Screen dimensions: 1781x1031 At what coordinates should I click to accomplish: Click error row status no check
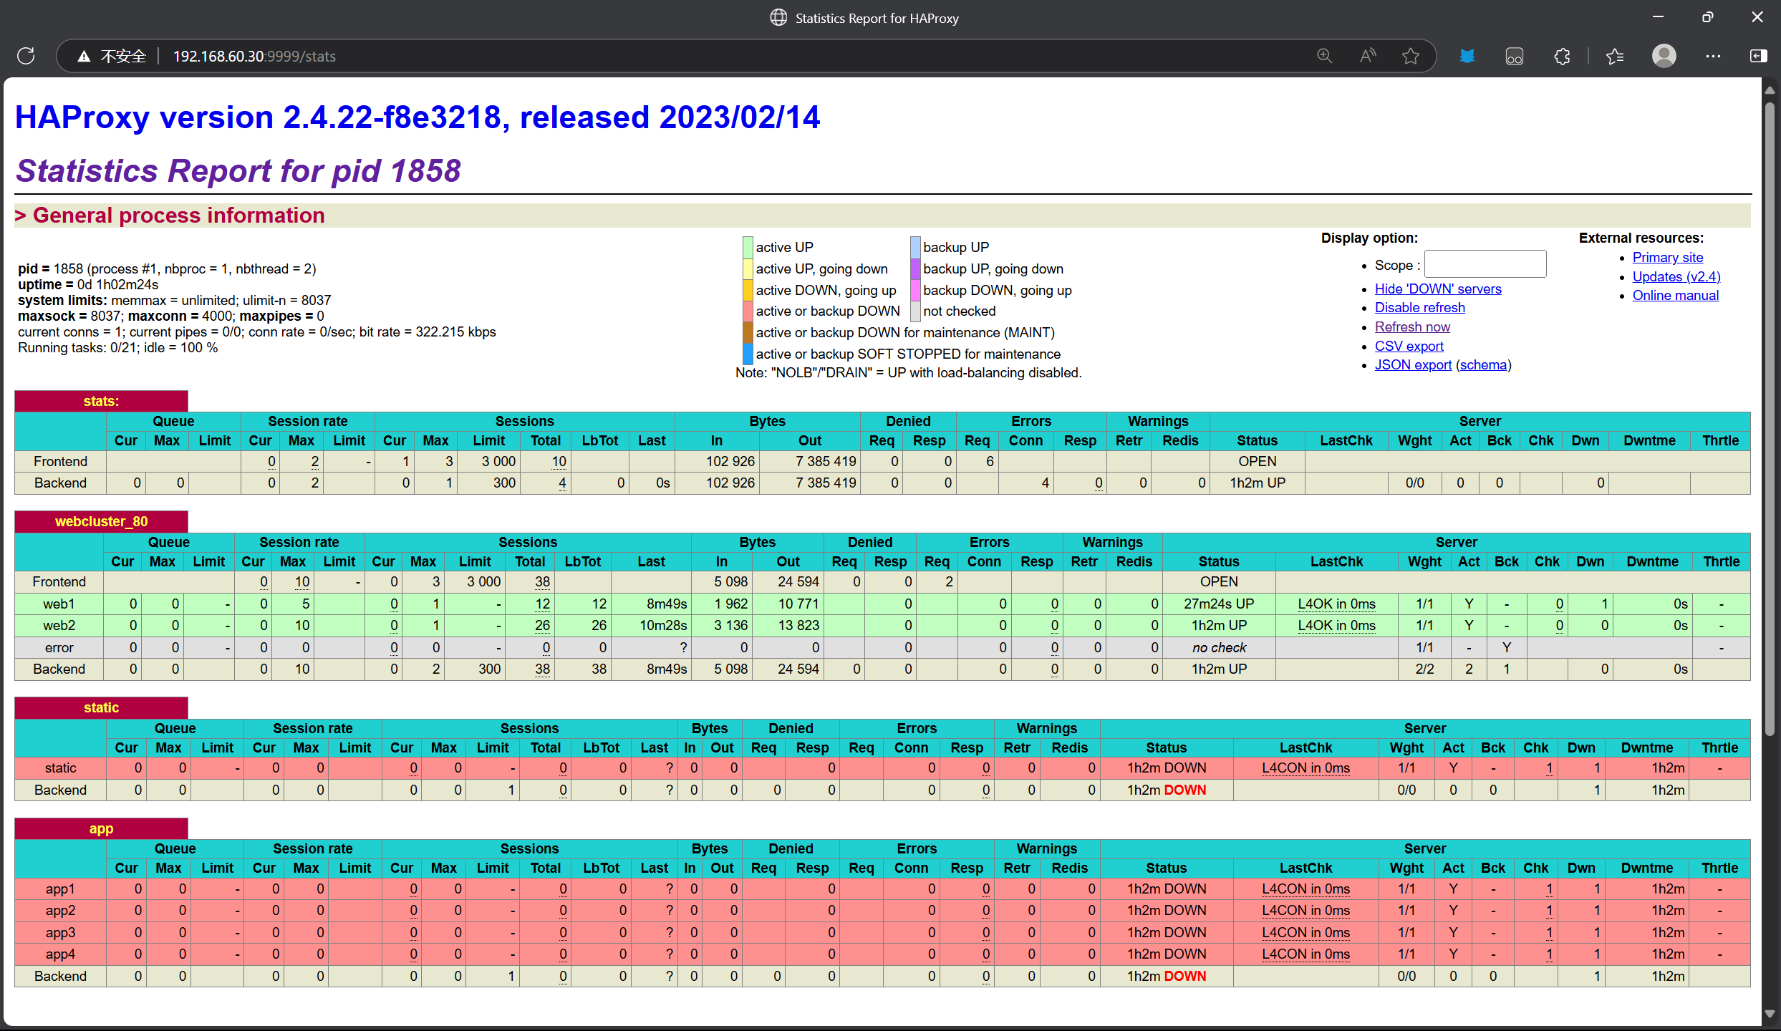[x=1219, y=647]
